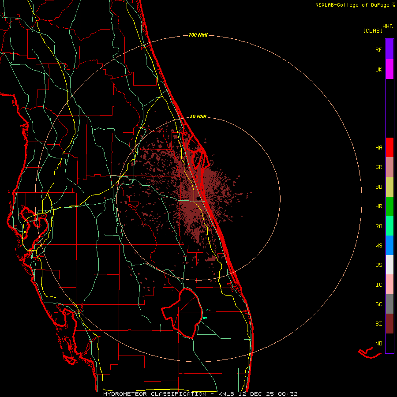The width and height of the screenshot is (397, 397).
Task: Click the RF purple legend swatch
Action: tap(390, 49)
